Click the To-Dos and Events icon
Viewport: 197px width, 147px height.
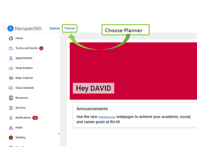click(x=11, y=48)
